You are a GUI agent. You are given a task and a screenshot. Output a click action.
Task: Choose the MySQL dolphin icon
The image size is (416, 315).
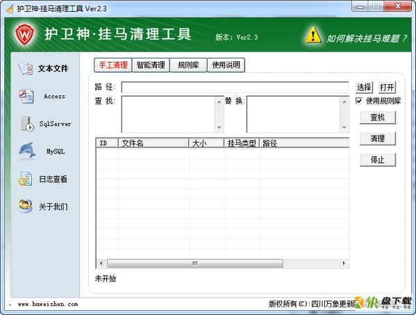click(27, 151)
